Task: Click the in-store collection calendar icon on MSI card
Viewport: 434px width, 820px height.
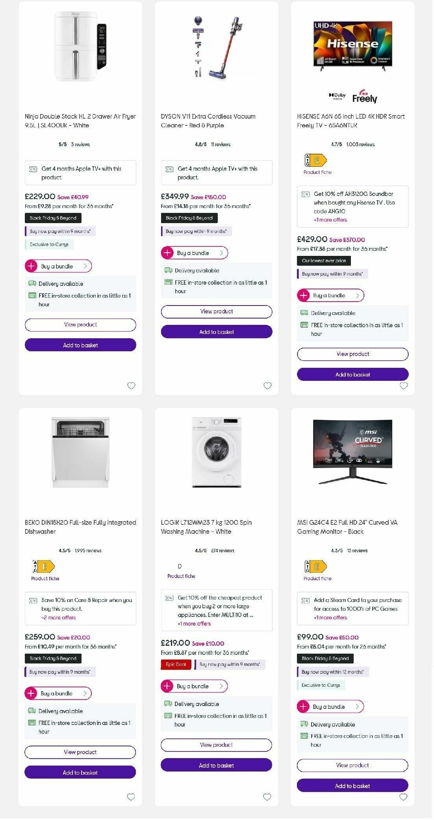Action: click(303, 736)
